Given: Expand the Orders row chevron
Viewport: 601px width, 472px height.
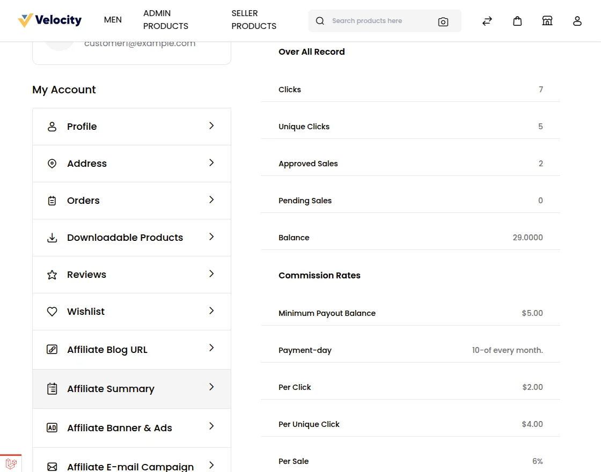Looking at the screenshot, I should point(211,200).
